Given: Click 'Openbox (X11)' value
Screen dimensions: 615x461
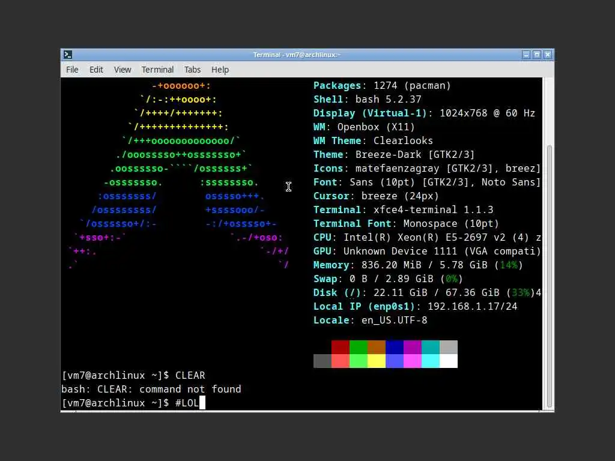Looking at the screenshot, I should click(x=376, y=127).
